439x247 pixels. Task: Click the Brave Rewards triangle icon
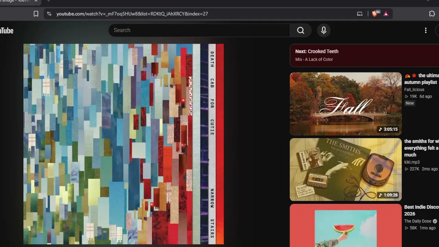point(386,14)
